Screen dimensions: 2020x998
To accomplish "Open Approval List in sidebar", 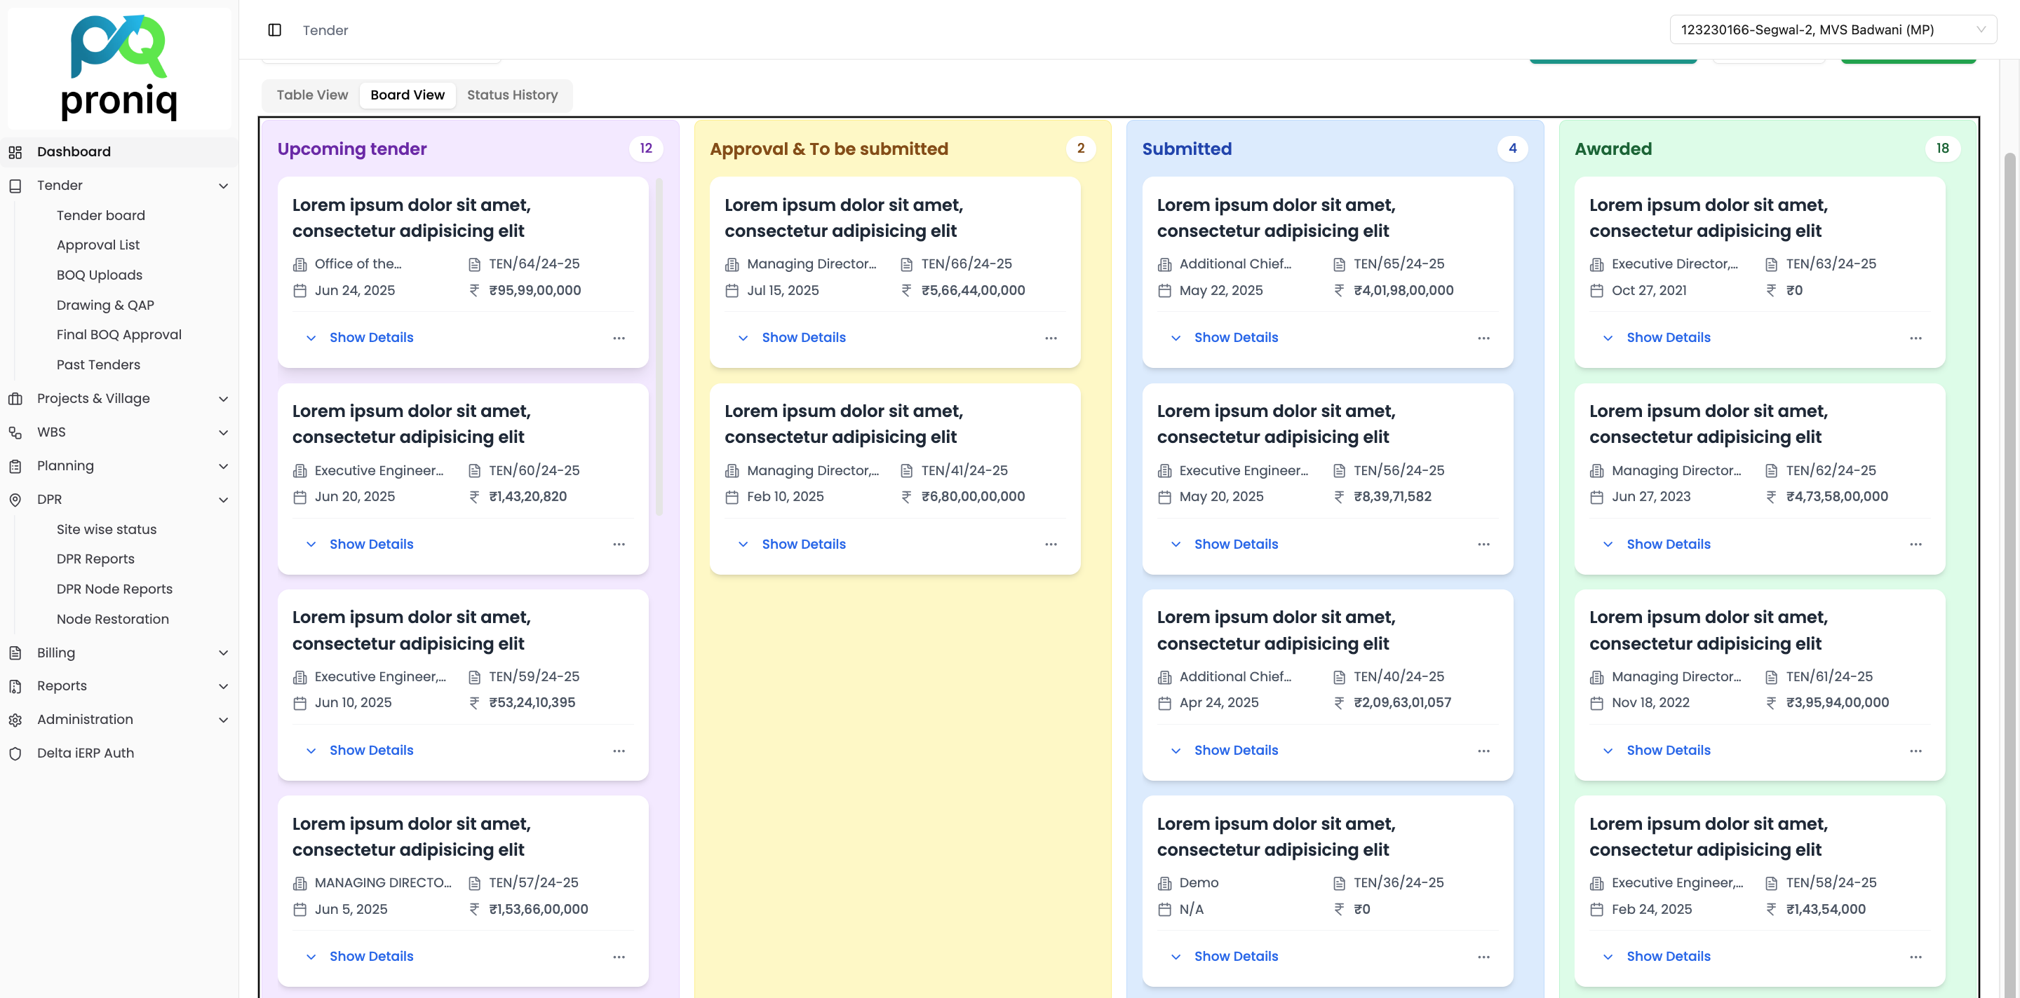I will [x=98, y=245].
